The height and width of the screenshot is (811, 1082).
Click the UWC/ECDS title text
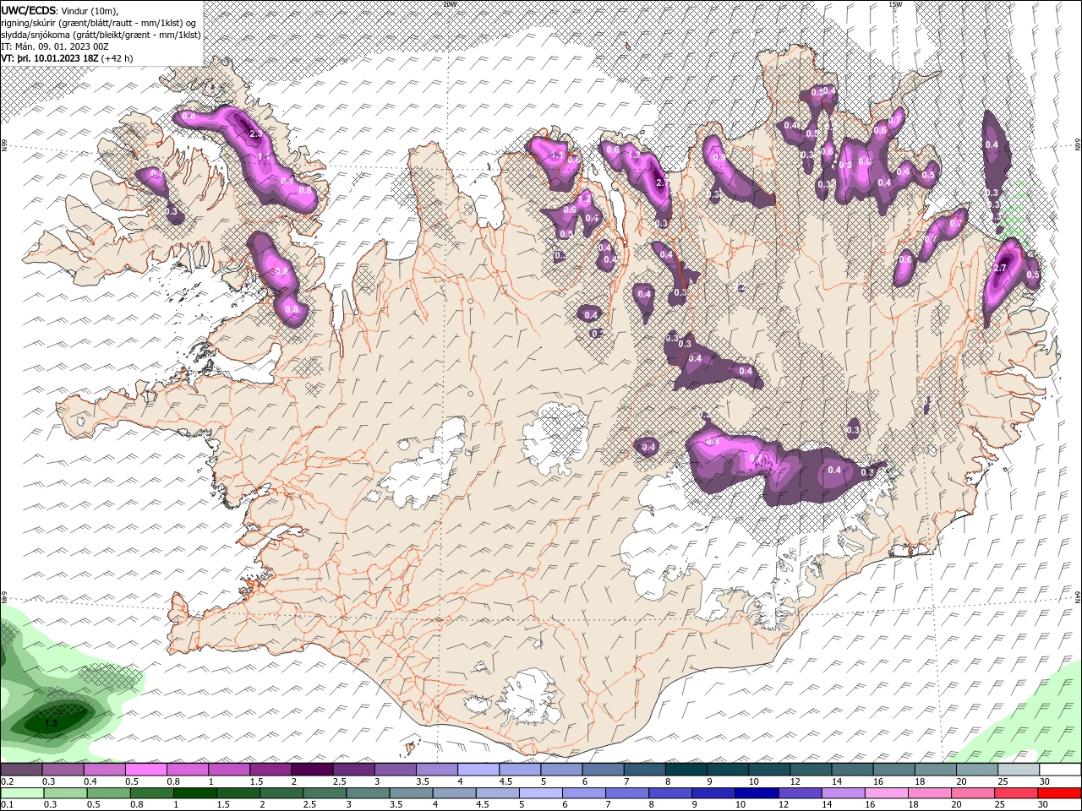tap(29, 10)
